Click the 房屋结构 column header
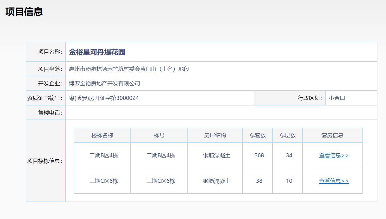Screen dimensions: 386x219 coord(215,135)
